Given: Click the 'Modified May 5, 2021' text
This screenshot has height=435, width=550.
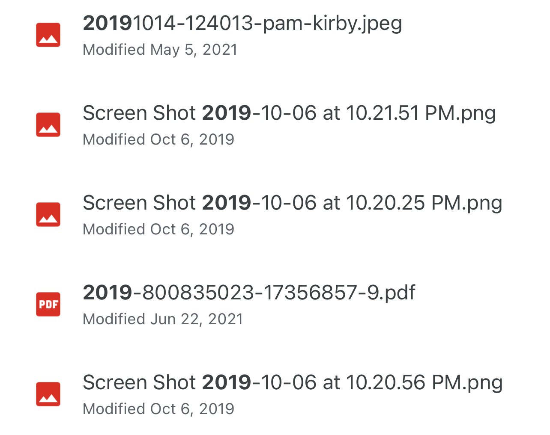Looking at the screenshot, I should pyautogui.click(x=160, y=50).
